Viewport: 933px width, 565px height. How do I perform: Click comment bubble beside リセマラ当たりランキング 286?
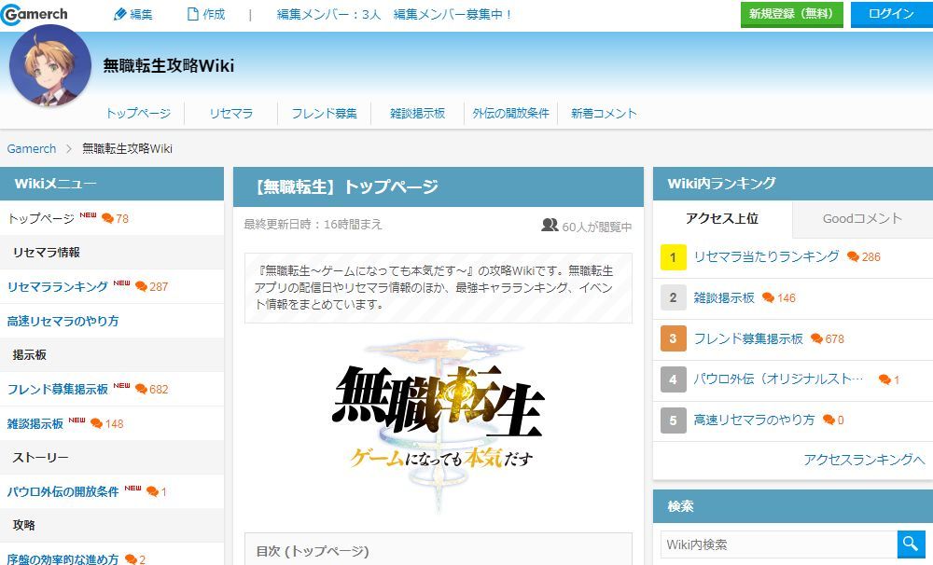tap(854, 256)
